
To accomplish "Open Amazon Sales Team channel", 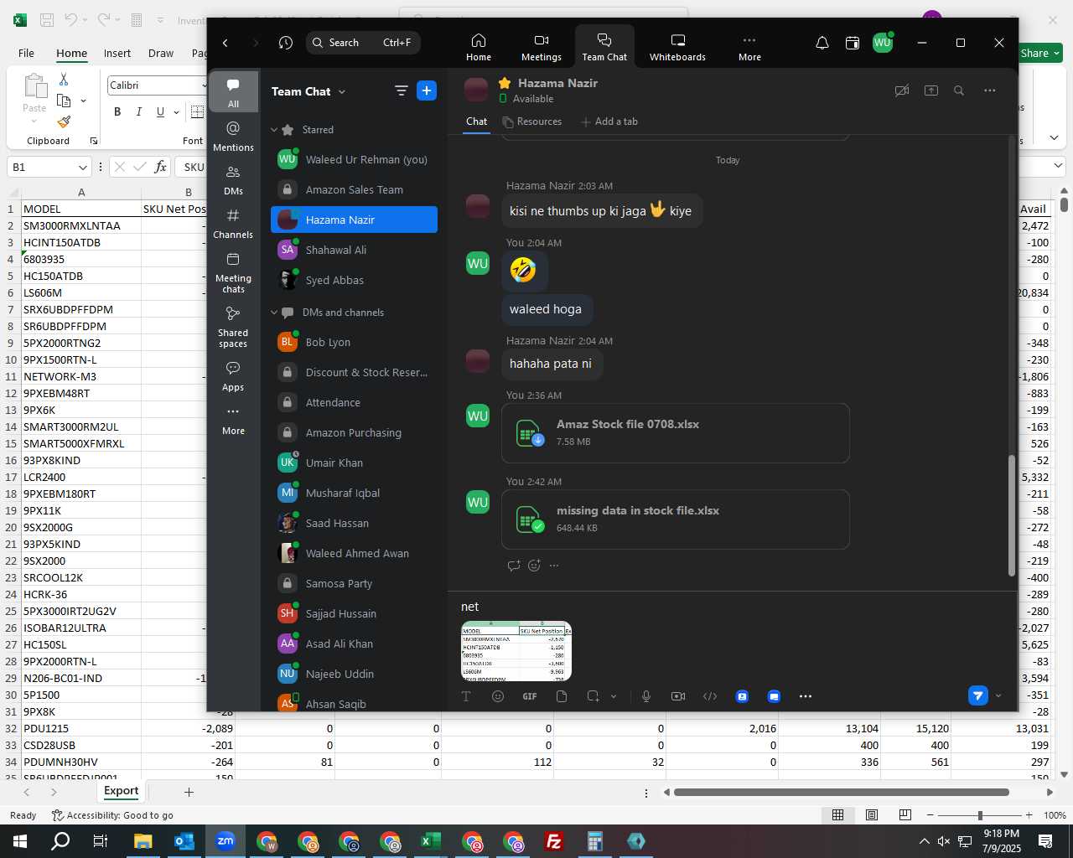I will [x=354, y=189].
